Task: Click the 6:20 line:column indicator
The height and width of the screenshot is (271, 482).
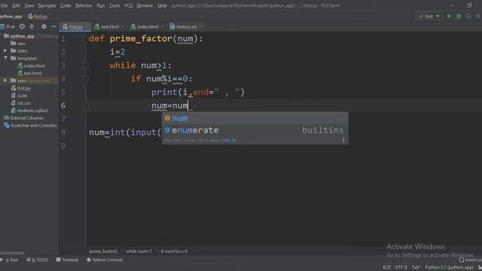Action: point(387,267)
